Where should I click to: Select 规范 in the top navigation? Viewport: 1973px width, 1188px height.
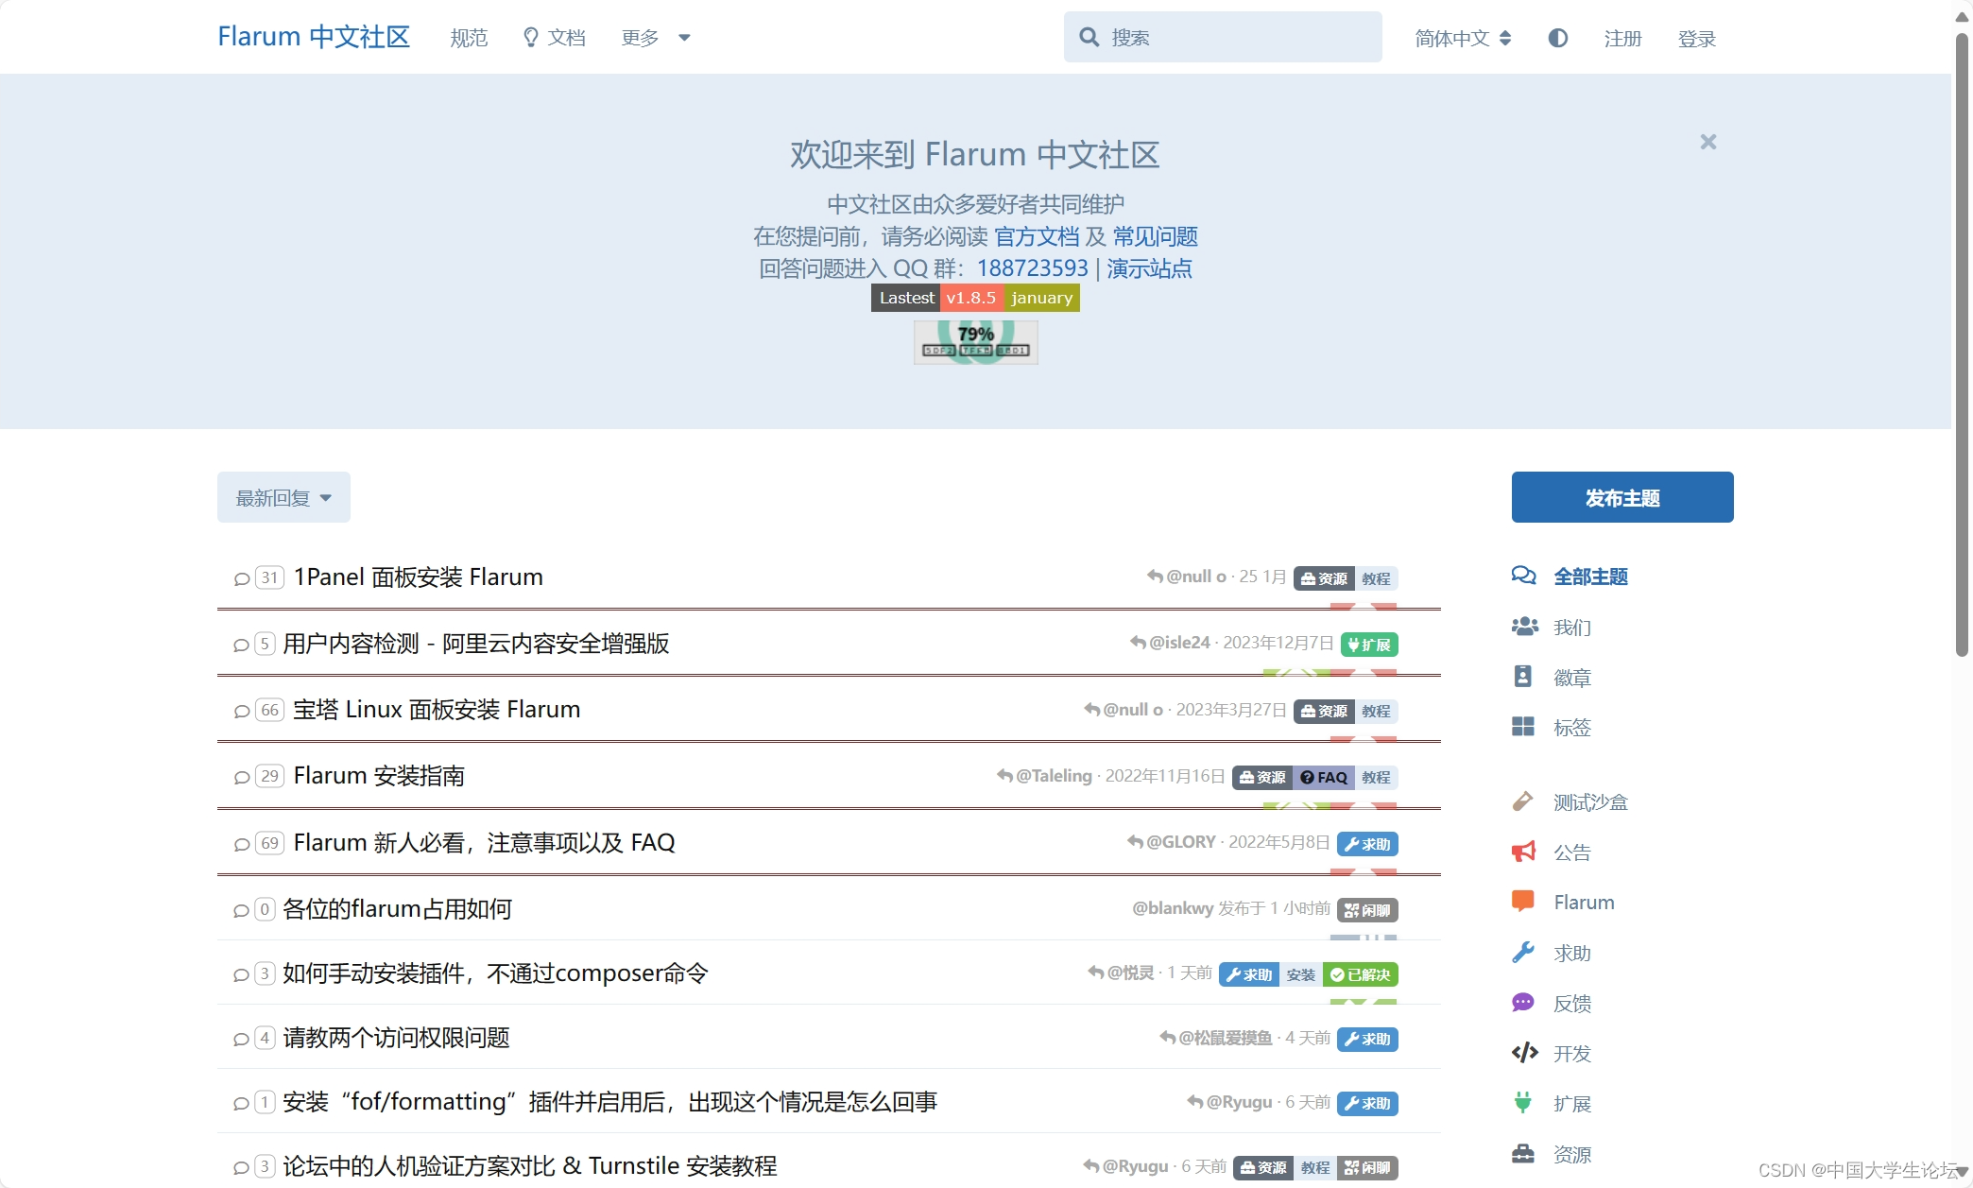tap(469, 38)
